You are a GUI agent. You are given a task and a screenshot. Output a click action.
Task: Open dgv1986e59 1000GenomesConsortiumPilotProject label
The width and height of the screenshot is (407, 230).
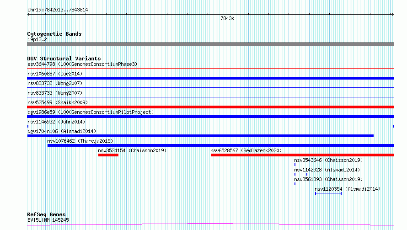click(x=91, y=112)
